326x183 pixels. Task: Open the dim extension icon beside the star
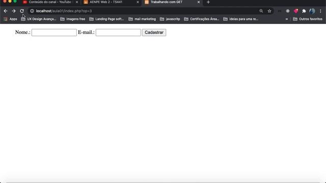pos(280,11)
